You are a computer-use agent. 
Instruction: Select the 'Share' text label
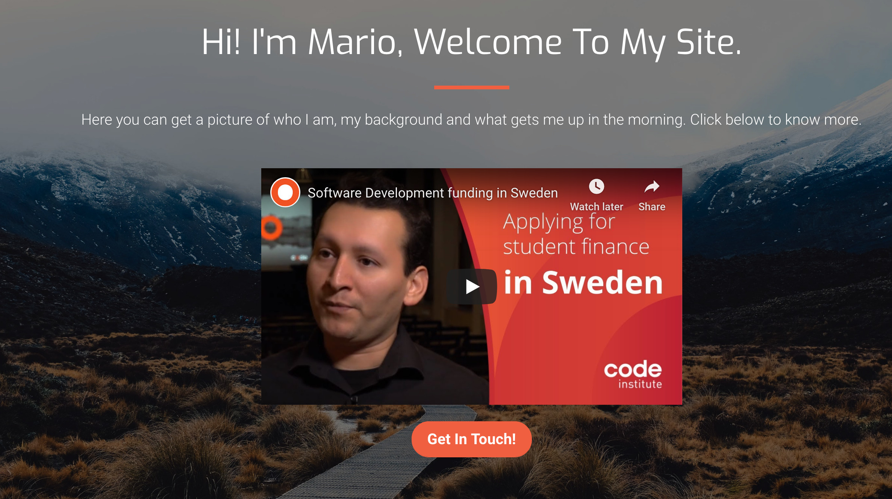[x=652, y=207]
